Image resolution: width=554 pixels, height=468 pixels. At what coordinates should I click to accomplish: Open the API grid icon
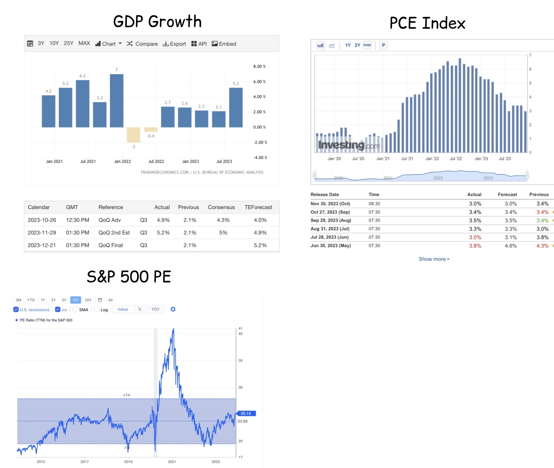194,43
